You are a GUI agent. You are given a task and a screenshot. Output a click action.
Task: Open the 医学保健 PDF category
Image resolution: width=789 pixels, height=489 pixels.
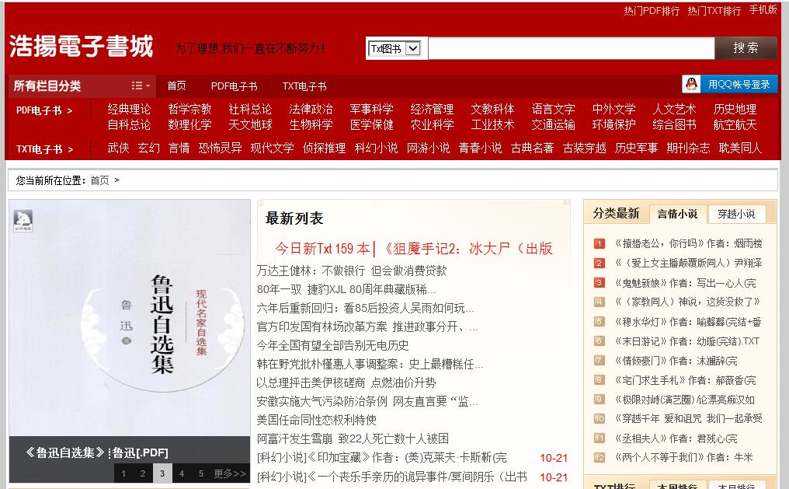[x=371, y=124]
